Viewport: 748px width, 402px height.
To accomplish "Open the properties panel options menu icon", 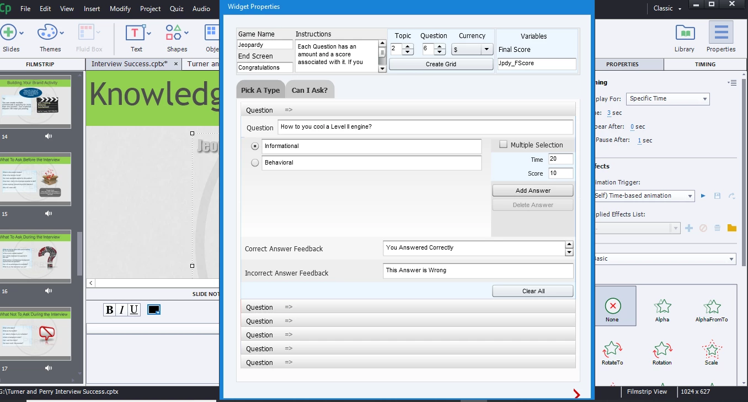I will (732, 83).
